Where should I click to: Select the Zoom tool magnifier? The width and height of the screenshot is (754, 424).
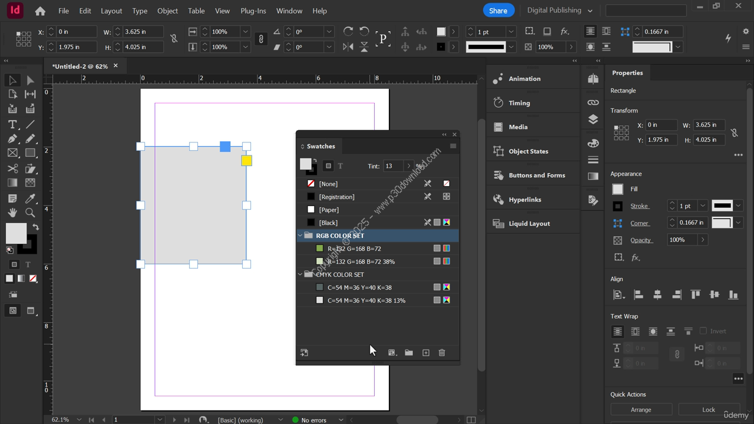30,213
